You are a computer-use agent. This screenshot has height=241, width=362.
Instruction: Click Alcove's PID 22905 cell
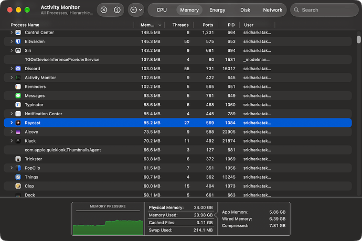[x=229, y=132]
